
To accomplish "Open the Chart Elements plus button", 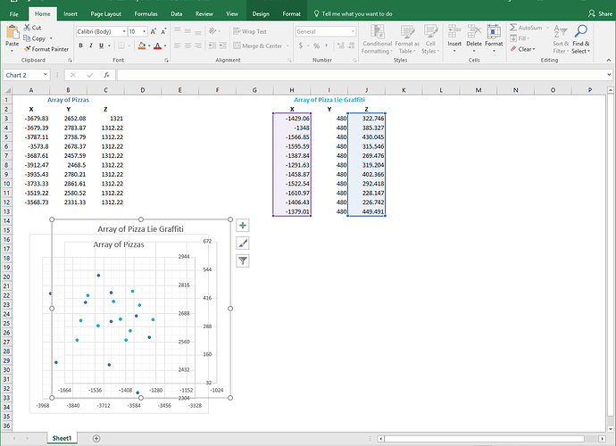I will tap(243, 226).
